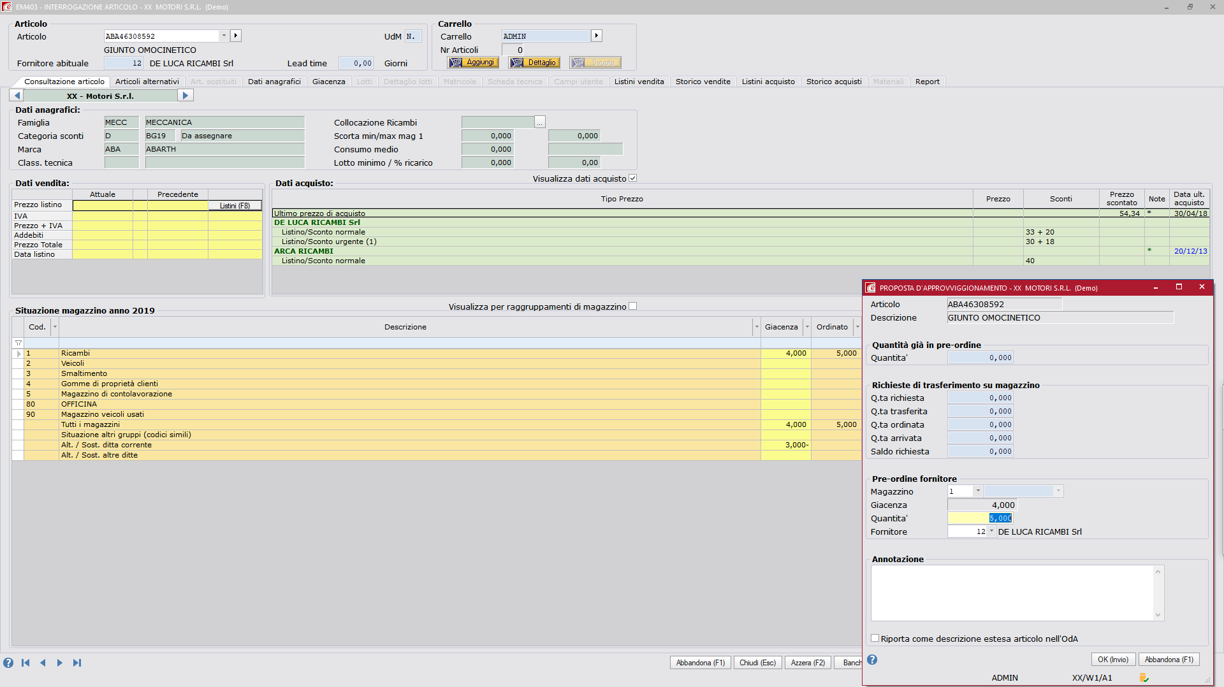Click into the Annotazione text area

pyautogui.click(x=1013, y=593)
